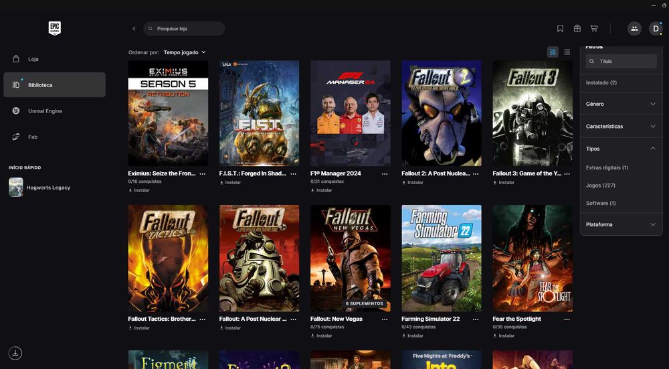Switch to grid view
This screenshot has height=369, width=669.
pyautogui.click(x=553, y=52)
